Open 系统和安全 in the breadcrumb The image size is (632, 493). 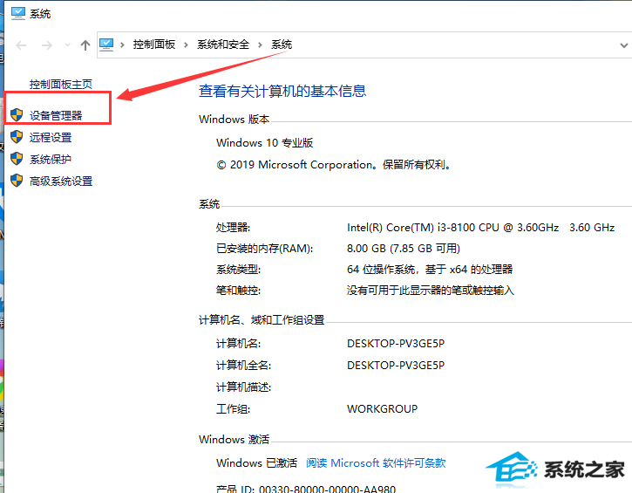tap(223, 45)
